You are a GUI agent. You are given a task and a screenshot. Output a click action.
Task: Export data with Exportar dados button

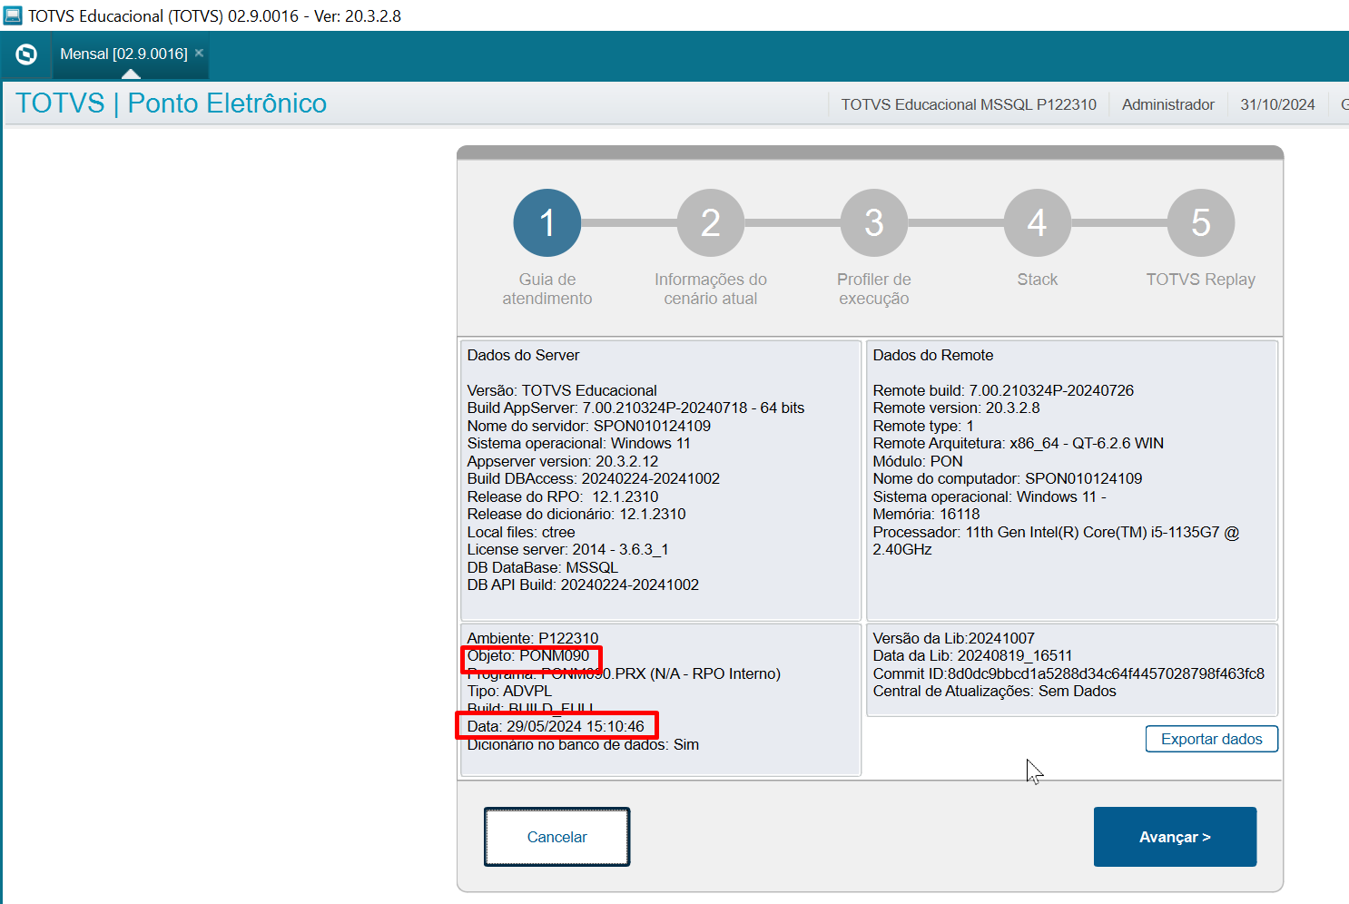pyautogui.click(x=1212, y=739)
